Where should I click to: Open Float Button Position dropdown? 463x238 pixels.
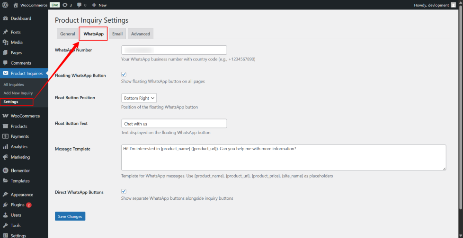(139, 98)
